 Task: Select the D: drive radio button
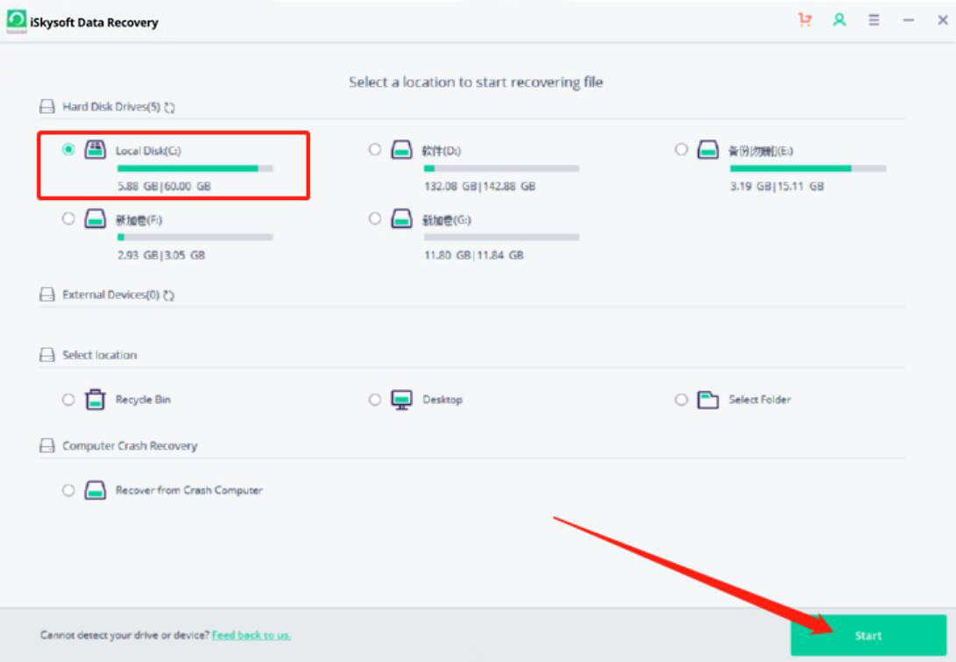tap(375, 149)
